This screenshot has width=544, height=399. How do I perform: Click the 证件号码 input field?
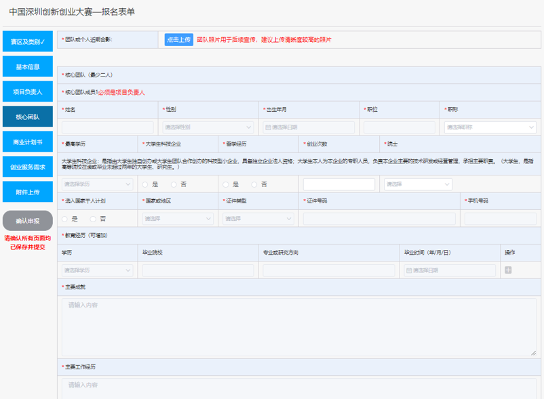tap(379, 219)
